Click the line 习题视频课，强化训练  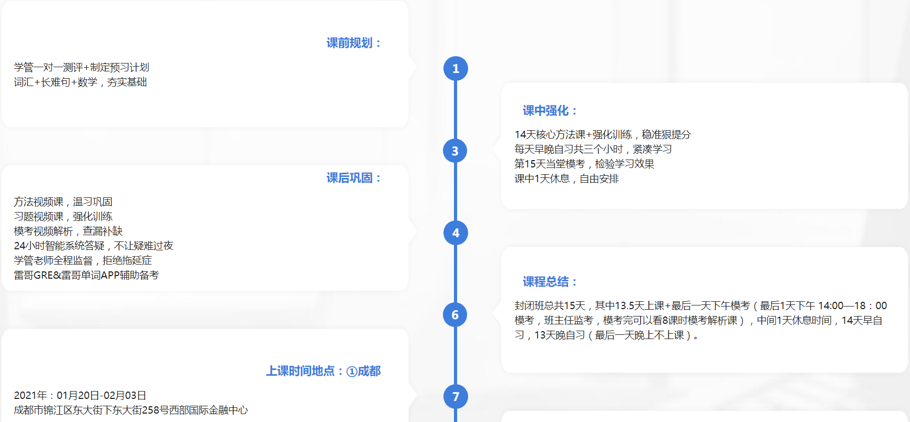(63, 216)
